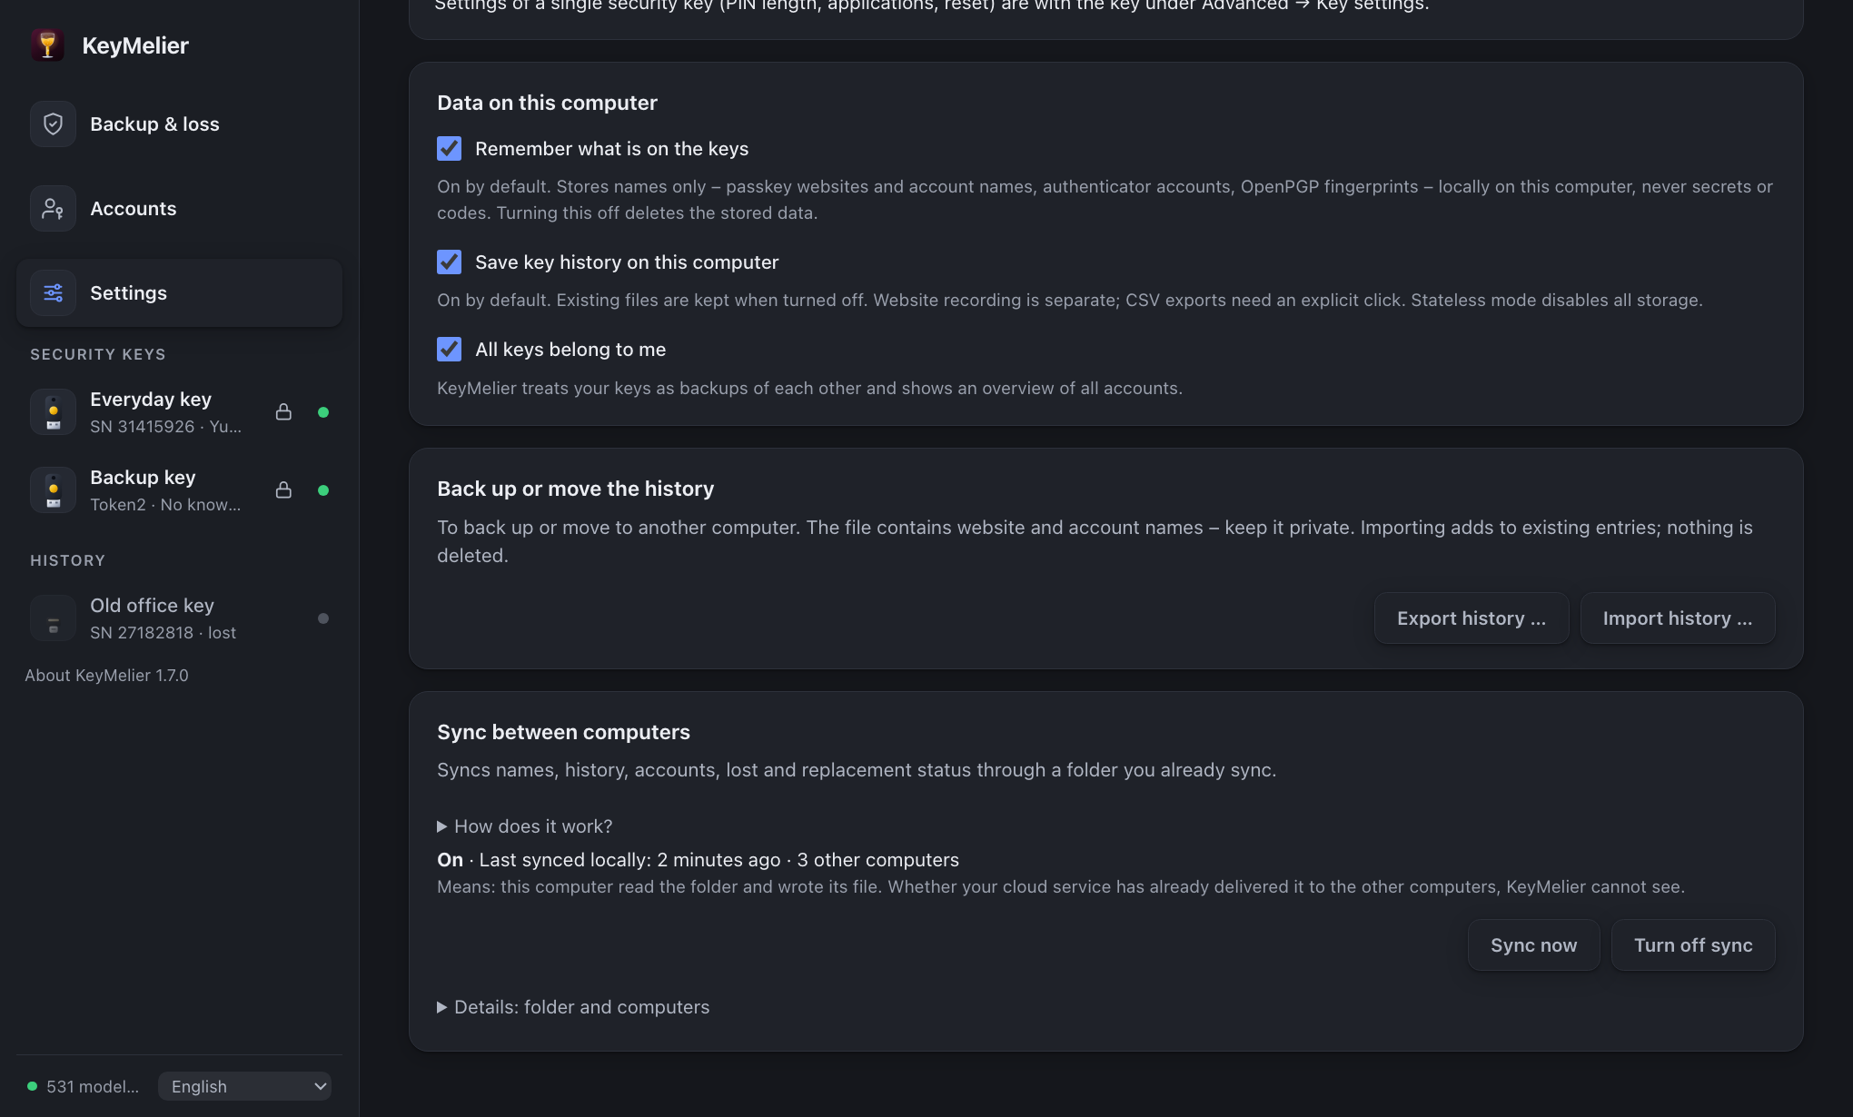Expand the How does it work disclosure

pyautogui.click(x=525, y=826)
